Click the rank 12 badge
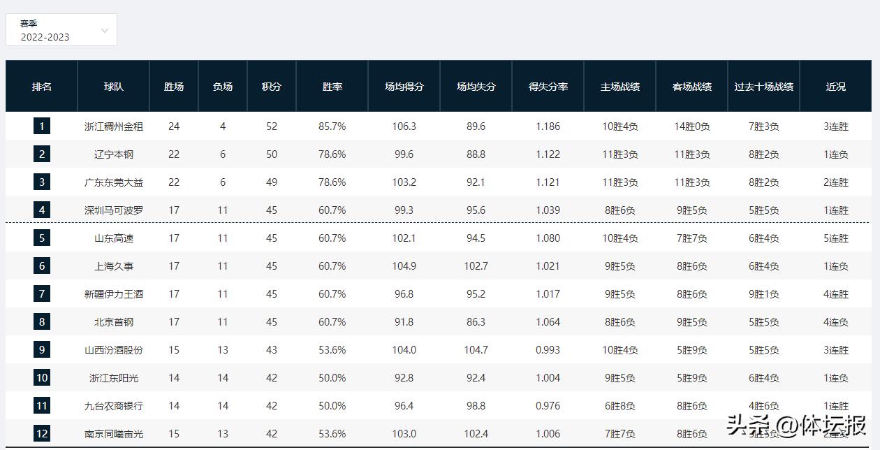The height and width of the screenshot is (450, 880). [42, 434]
